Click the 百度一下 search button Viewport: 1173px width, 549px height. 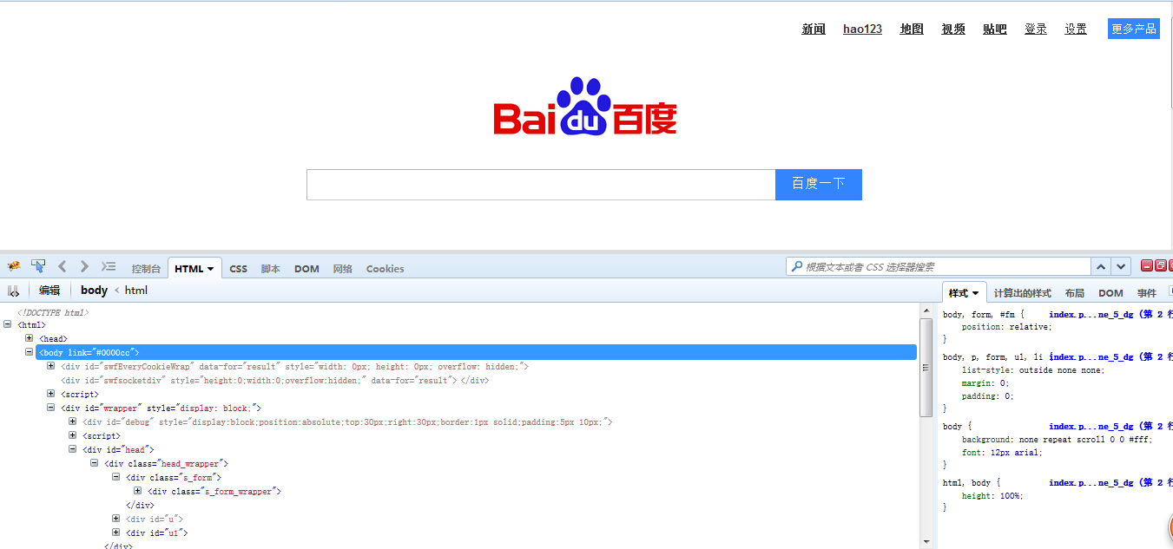coord(819,184)
